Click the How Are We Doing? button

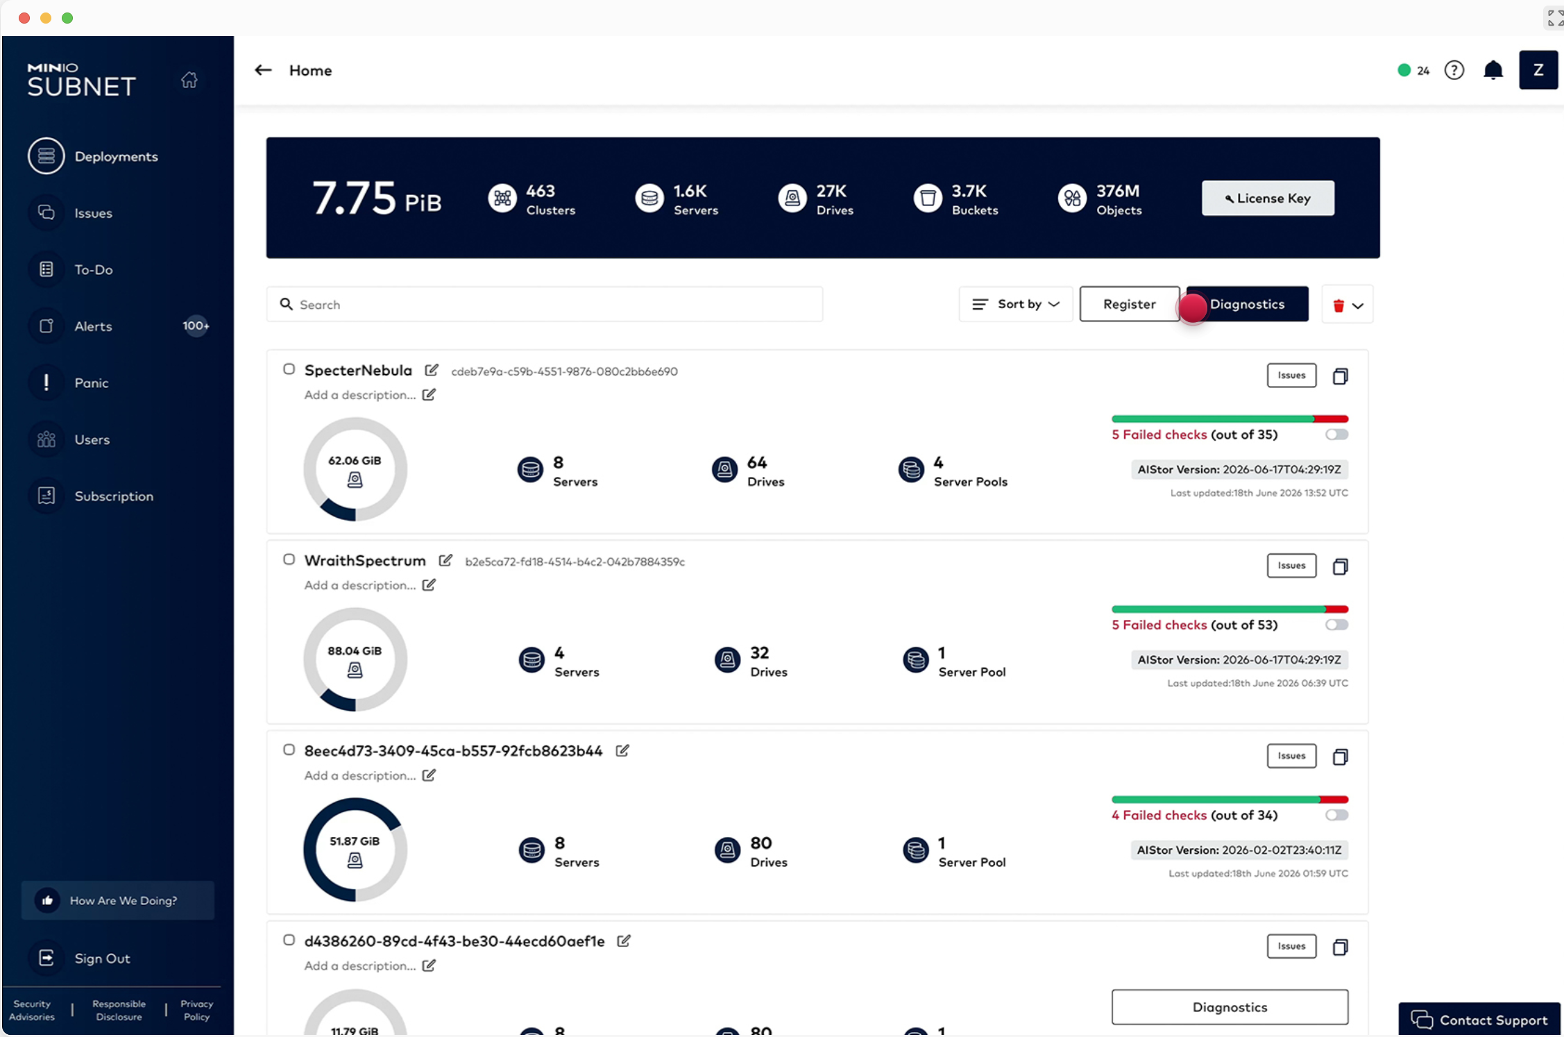117,900
